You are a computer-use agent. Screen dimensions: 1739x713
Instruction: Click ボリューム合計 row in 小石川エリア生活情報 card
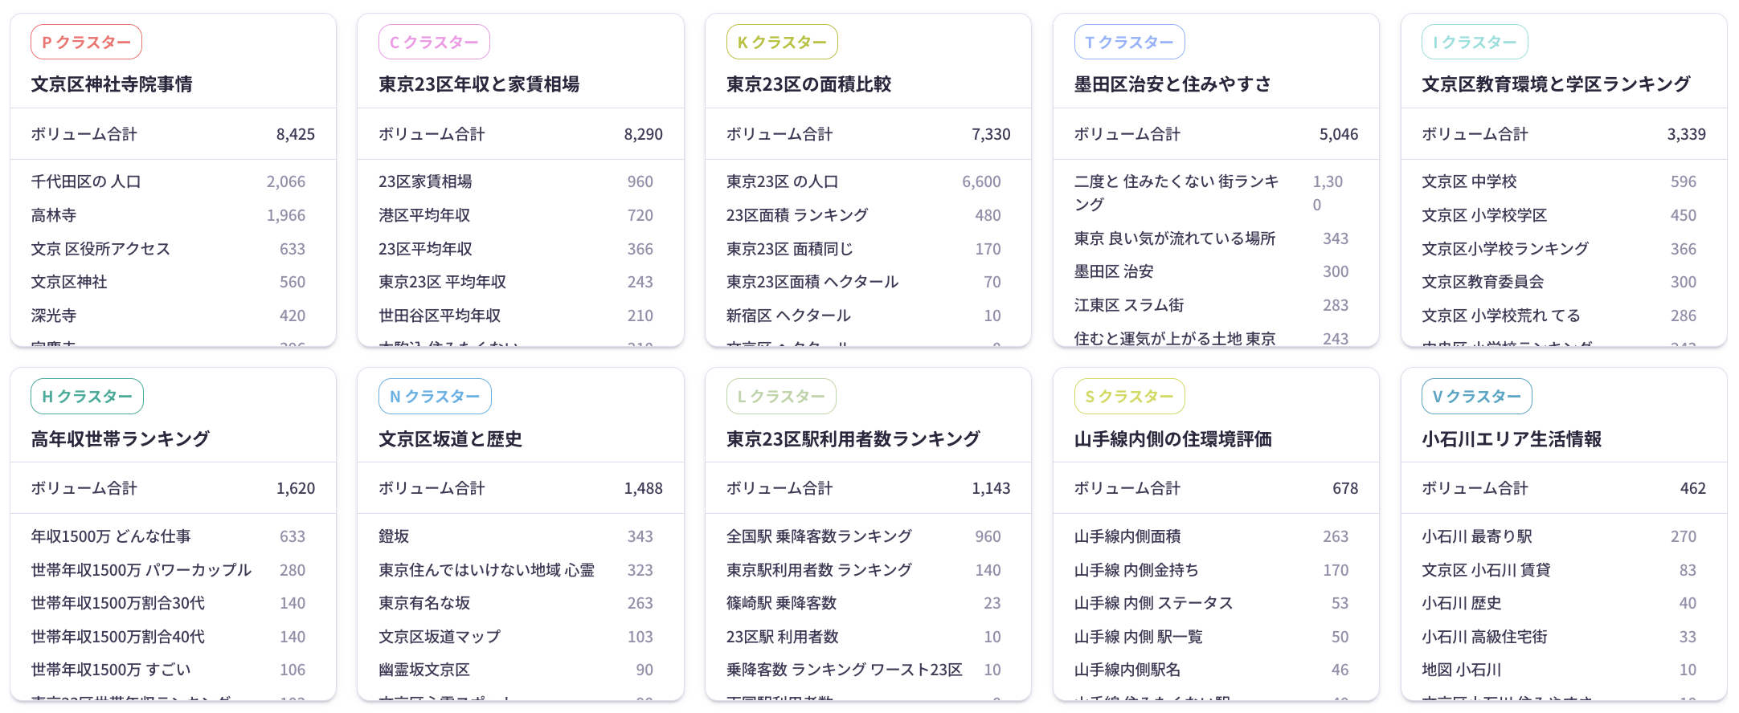(x=1563, y=488)
